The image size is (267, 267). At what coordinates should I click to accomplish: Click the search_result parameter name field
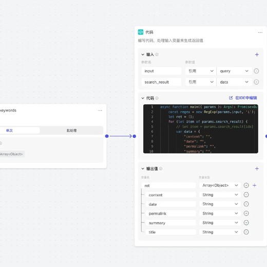161,82
